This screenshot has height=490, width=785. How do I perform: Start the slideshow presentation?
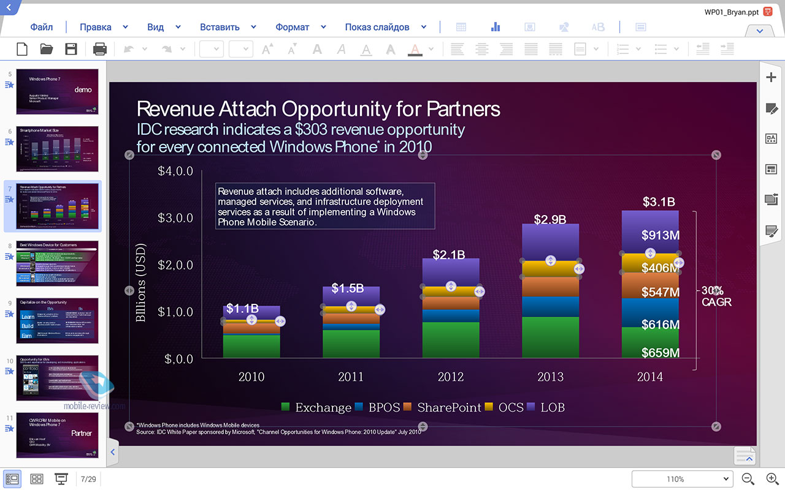[61, 479]
